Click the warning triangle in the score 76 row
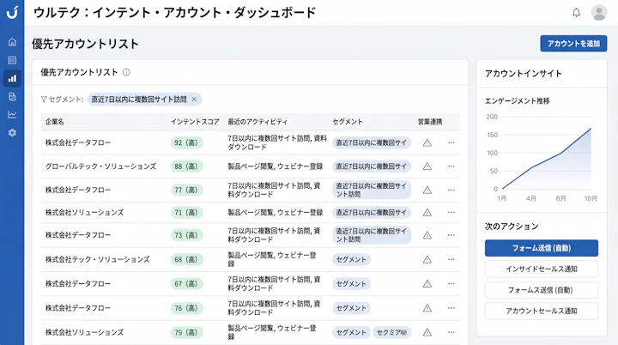 427,308
